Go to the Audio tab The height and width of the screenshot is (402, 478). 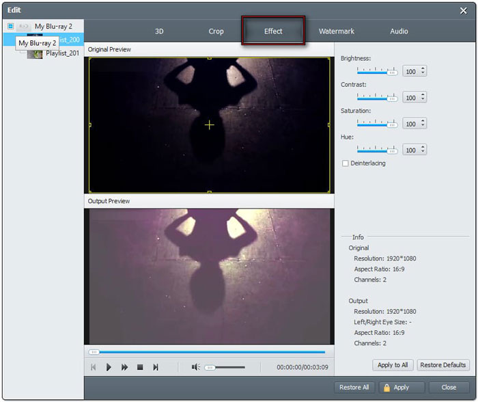tap(399, 31)
